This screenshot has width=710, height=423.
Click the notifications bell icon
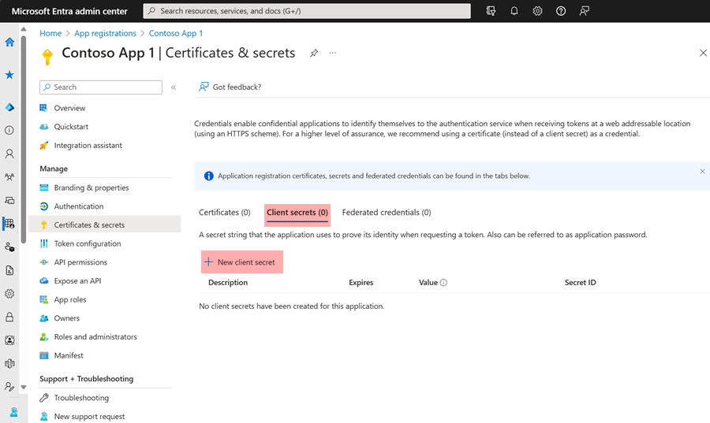click(514, 11)
